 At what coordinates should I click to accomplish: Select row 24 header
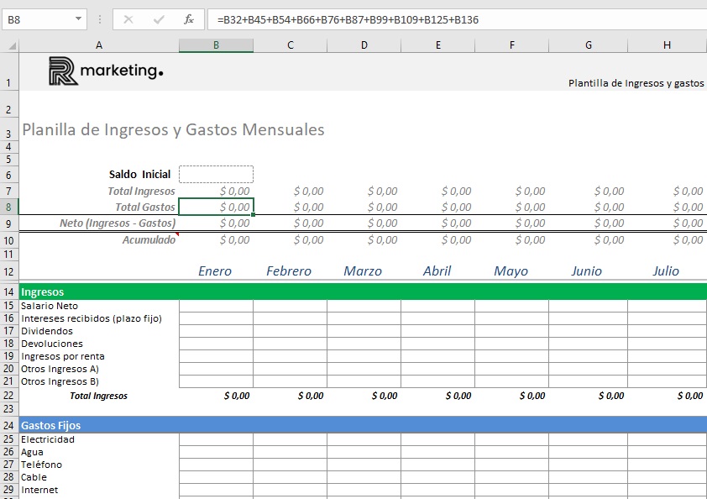point(9,425)
